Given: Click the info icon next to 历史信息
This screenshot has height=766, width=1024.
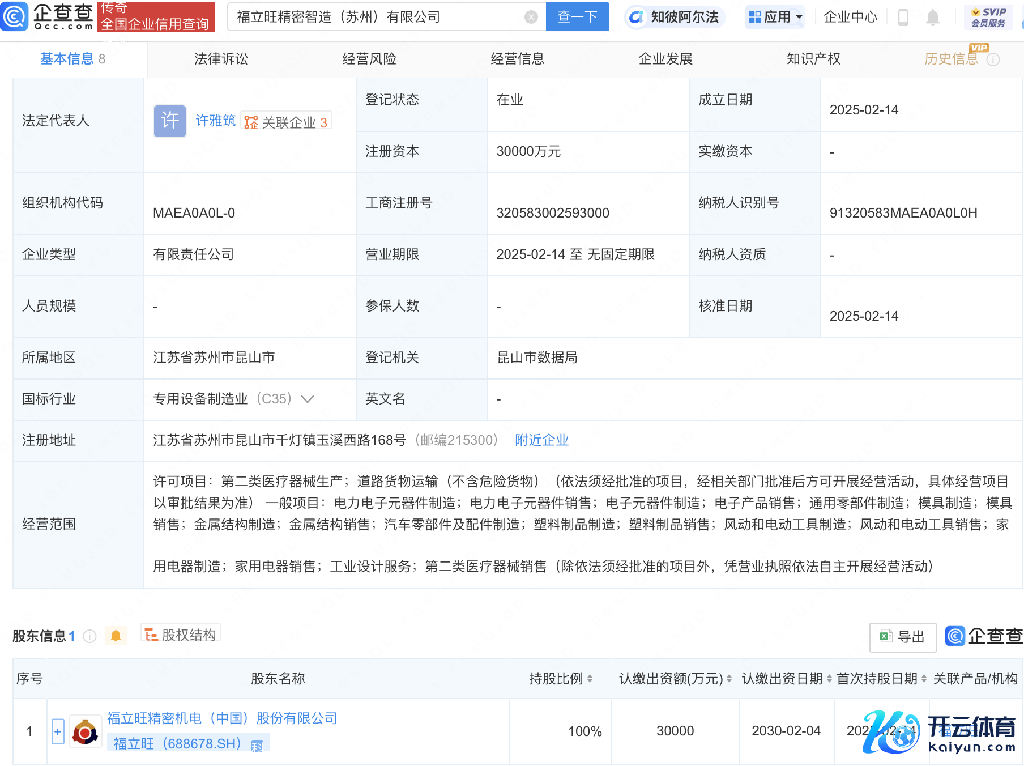Looking at the screenshot, I should click(993, 59).
